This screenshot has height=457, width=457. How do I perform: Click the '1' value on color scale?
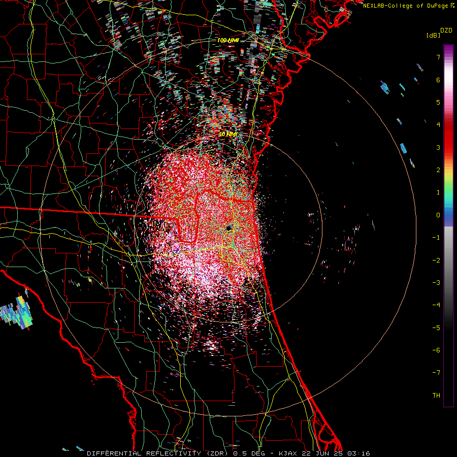click(x=438, y=192)
